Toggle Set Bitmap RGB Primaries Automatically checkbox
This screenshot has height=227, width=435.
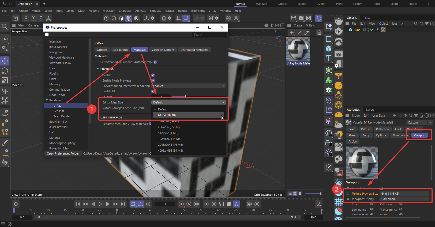click(155, 62)
